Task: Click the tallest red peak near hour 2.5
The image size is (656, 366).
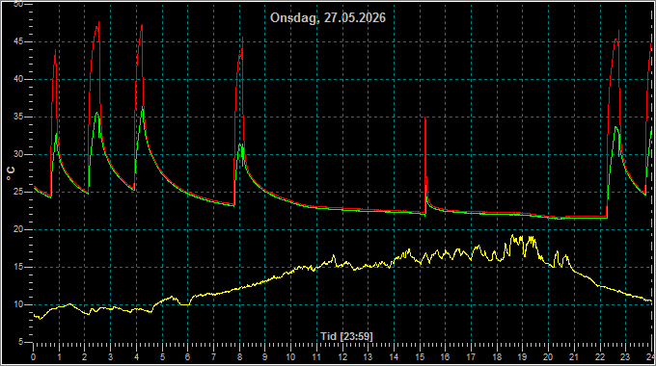Action: pos(98,22)
